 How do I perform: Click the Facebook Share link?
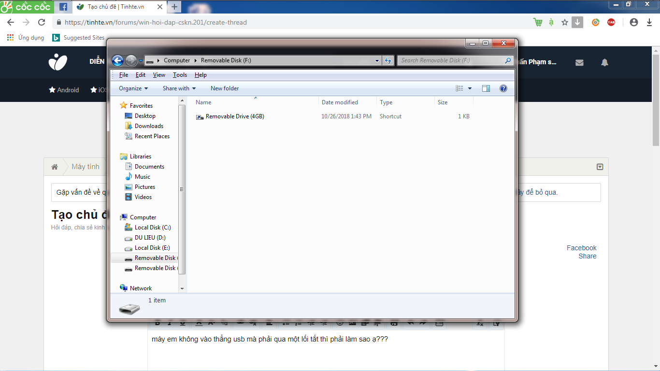tap(582, 252)
